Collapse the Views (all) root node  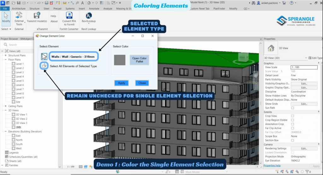pyautogui.click(x=2, y=51)
